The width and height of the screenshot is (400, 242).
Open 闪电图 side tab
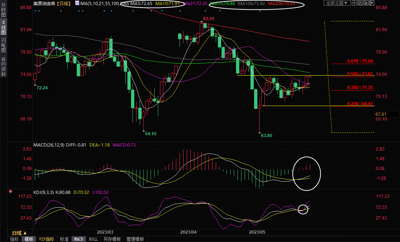[3, 45]
